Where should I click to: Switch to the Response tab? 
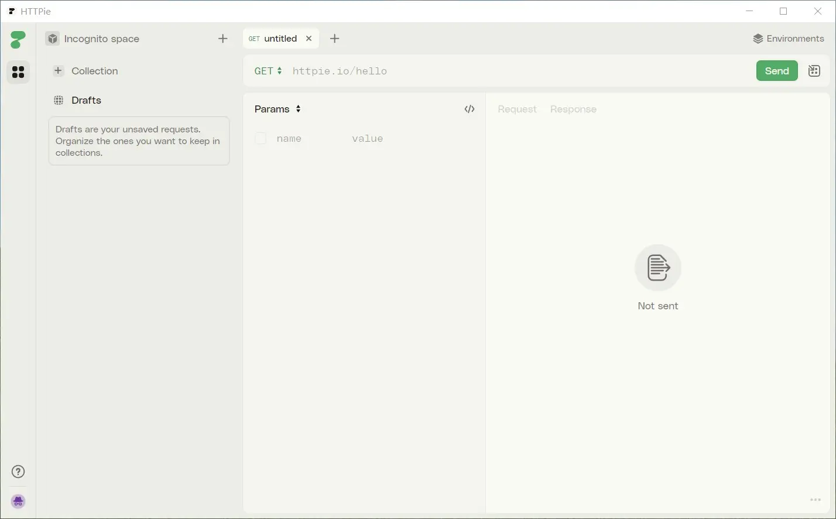573,109
